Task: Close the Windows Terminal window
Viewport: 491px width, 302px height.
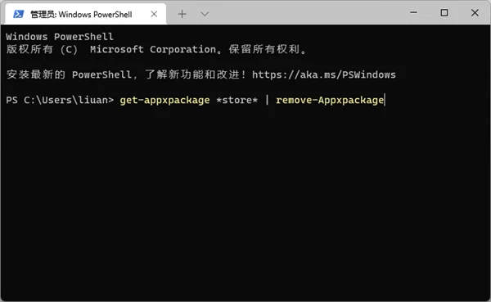Action: coord(475,12)
